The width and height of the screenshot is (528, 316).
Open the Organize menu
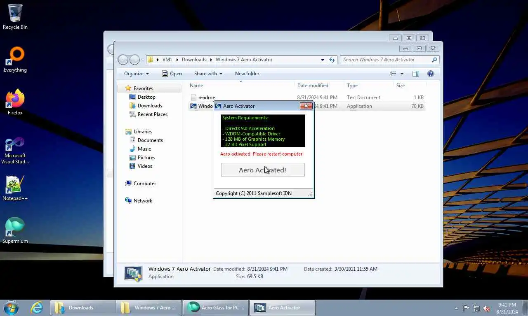coord(137,74)
